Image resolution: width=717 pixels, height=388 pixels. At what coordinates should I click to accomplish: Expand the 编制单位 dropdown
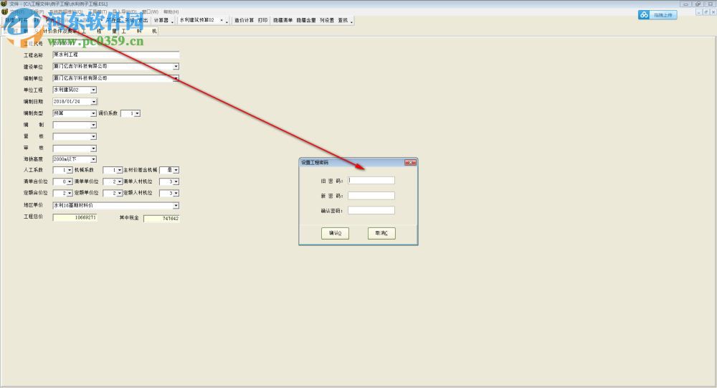pos(176,78)
